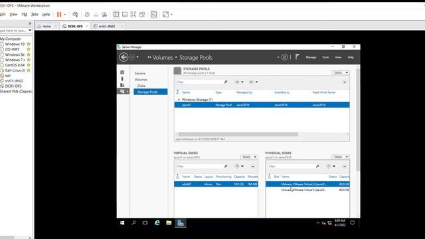Switch to the srv01-dfs02 tab
The width and height of the screenshot is (425, 239).
(107, 27)
